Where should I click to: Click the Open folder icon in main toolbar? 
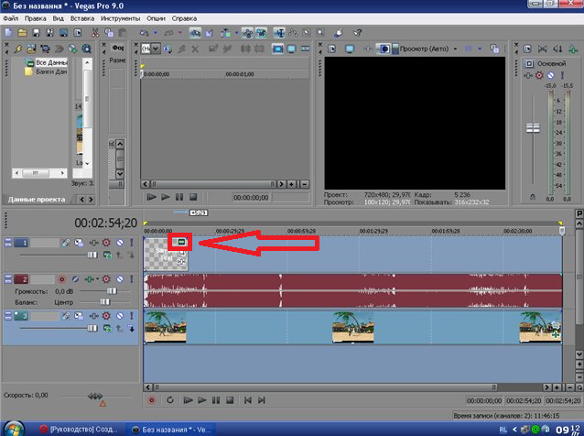(22, 33)
